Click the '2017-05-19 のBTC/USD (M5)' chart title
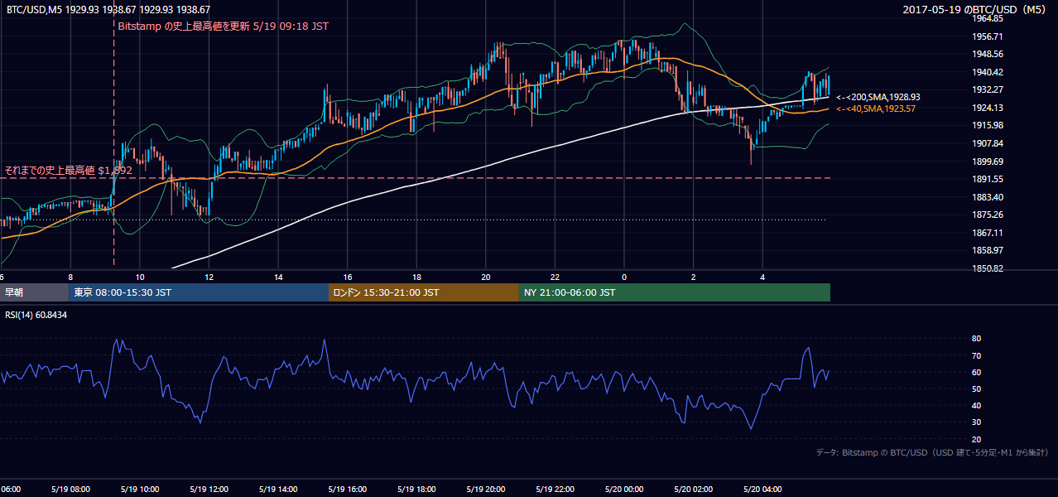 [x=974, y=10]
